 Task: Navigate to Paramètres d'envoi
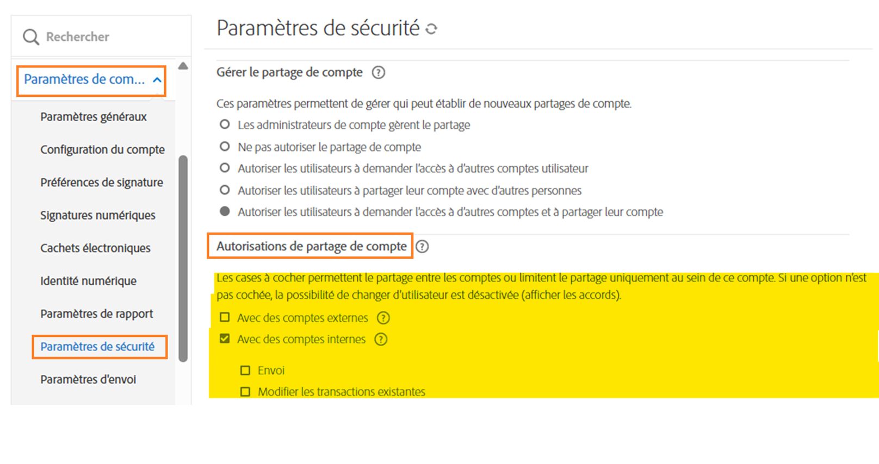click(x=88, y=379)
